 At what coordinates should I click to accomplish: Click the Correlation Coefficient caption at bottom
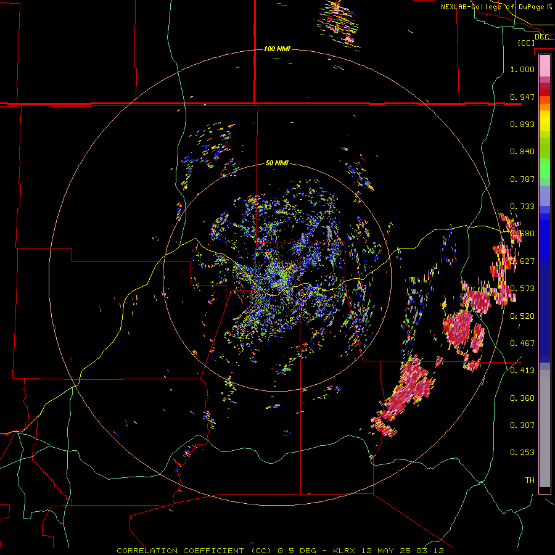[280, 551]
